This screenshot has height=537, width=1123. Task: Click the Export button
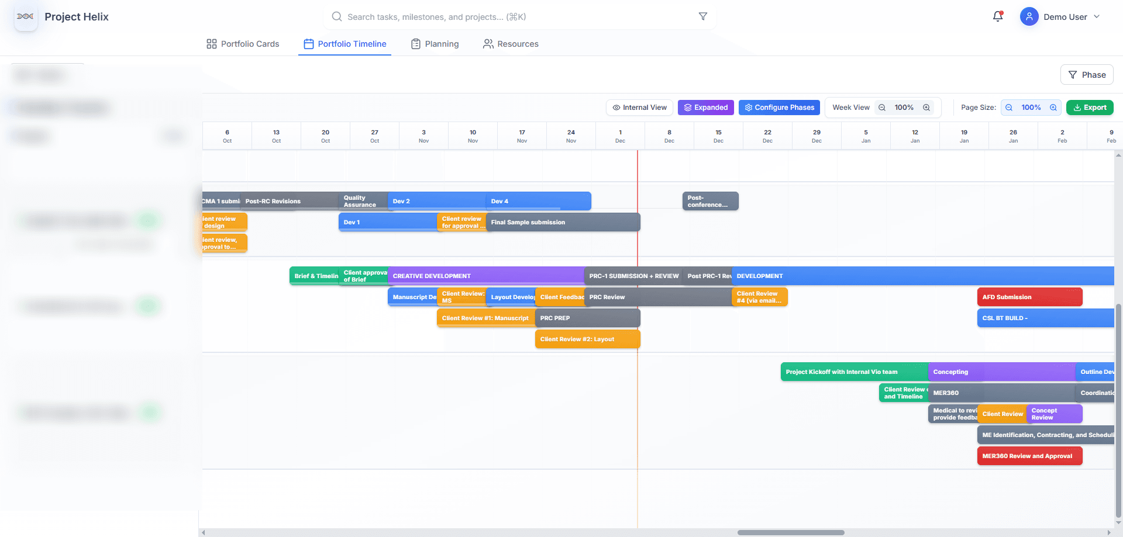1090,108
